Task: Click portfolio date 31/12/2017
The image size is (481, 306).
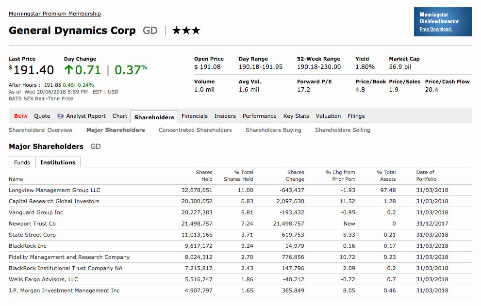Action: pyautogui.click(x=432, y=224)
